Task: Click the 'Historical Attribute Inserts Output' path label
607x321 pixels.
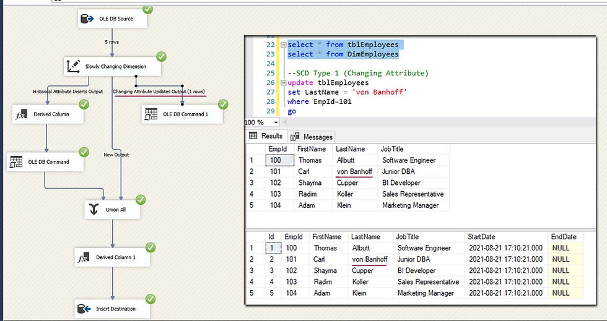Action: click(x=68, y=92)
